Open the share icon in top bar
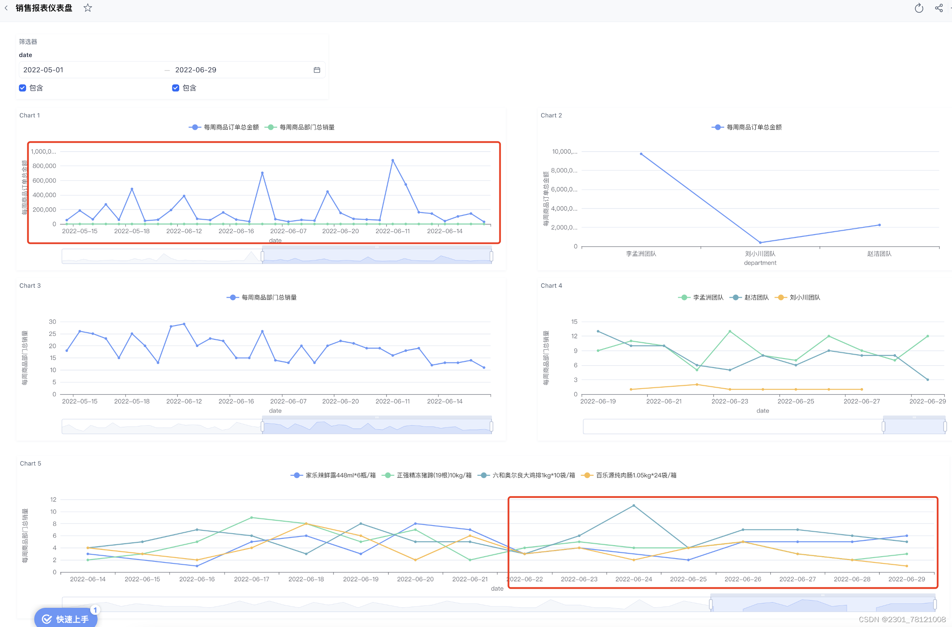Screen dimensions: 952x627 (x=939, y=8)
